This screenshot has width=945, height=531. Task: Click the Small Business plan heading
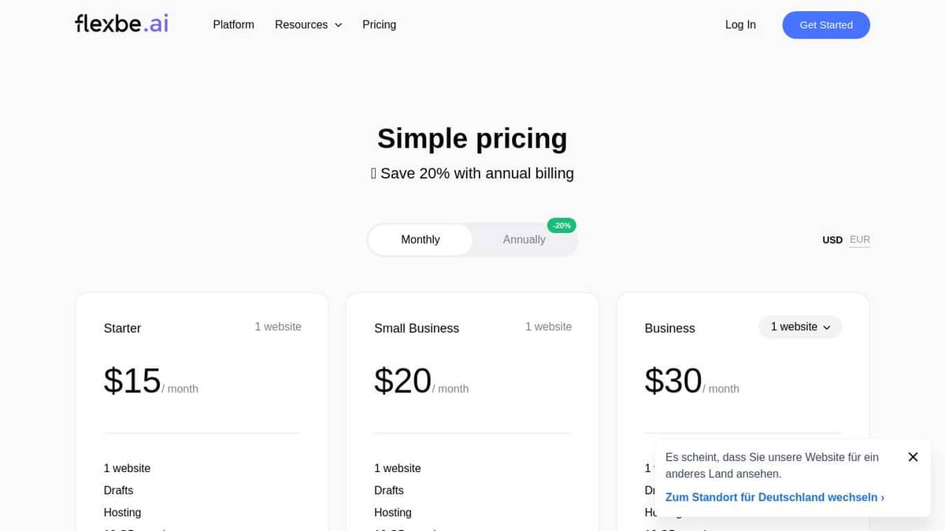click(416, 328)
